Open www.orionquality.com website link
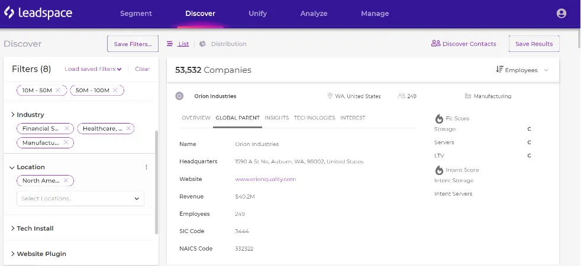This screenshot has height=266, width=581. (265, 179)
